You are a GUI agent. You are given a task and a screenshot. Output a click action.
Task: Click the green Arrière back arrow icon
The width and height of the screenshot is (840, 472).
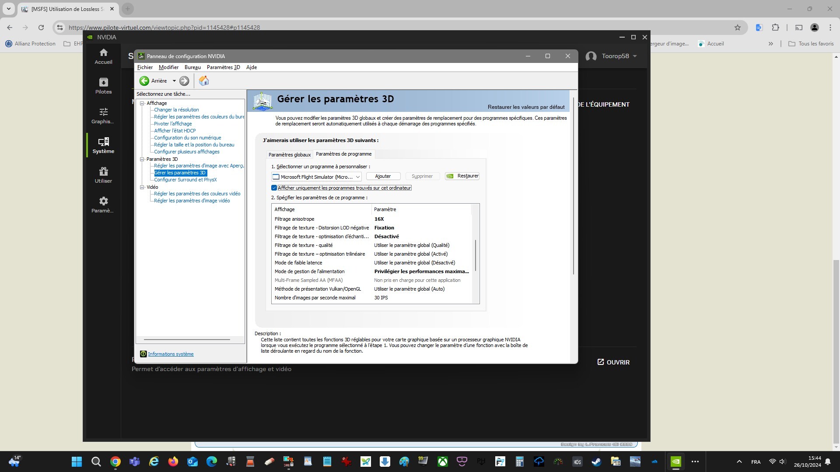pos(144,81)
